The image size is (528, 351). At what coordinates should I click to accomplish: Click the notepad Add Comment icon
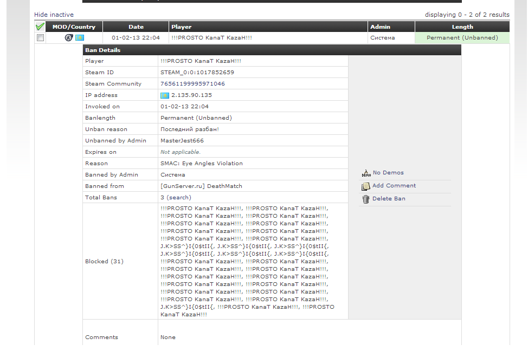pos(366,186)
